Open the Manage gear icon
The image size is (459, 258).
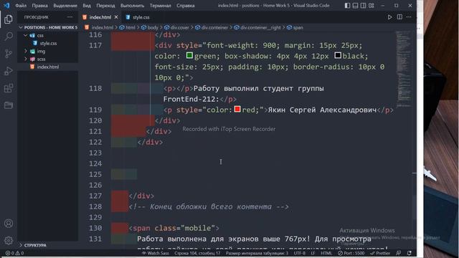point(9,241)
